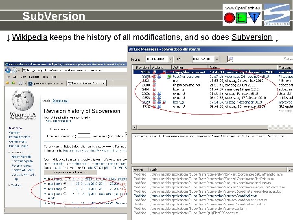Open the Tools menu in Internet Explorer
Screen dimensions: 293x220
[45, 77]
